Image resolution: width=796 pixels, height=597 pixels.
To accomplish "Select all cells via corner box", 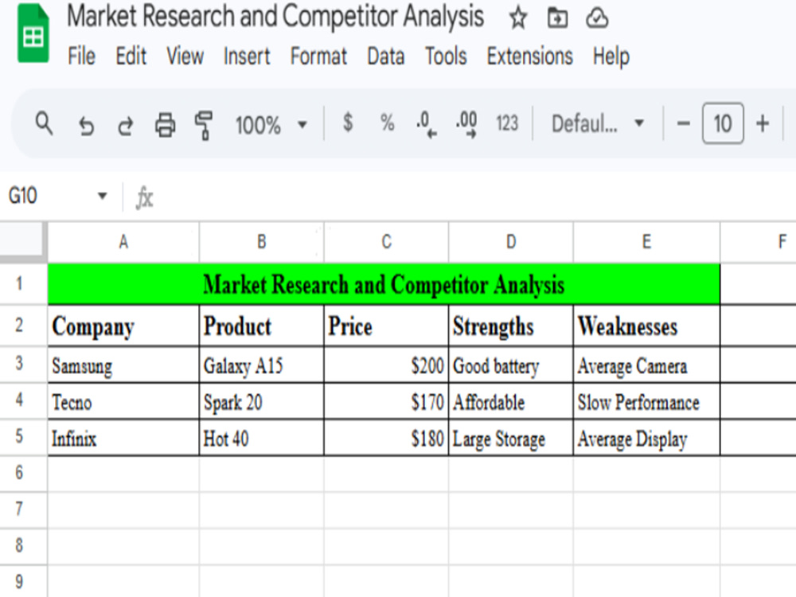I will point(23,242).
